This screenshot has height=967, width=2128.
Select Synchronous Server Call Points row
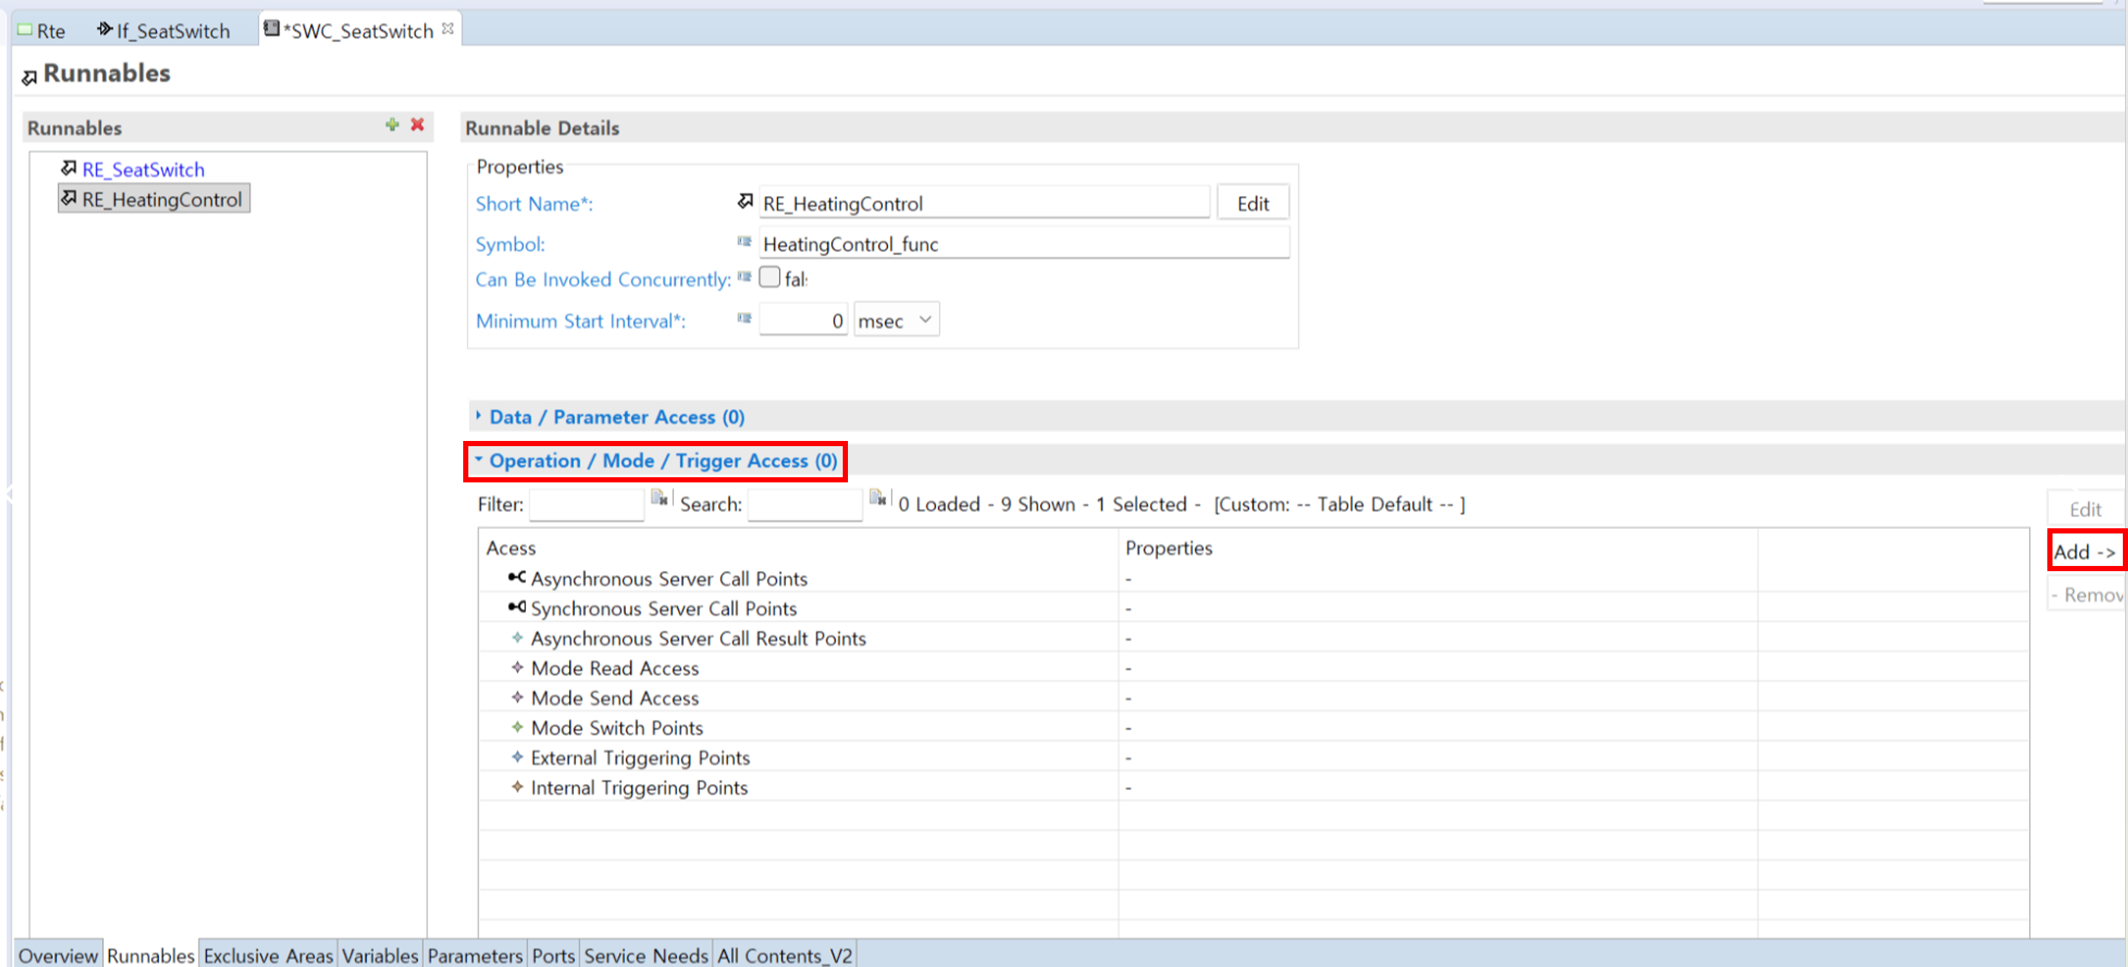(x=662, y=609)
